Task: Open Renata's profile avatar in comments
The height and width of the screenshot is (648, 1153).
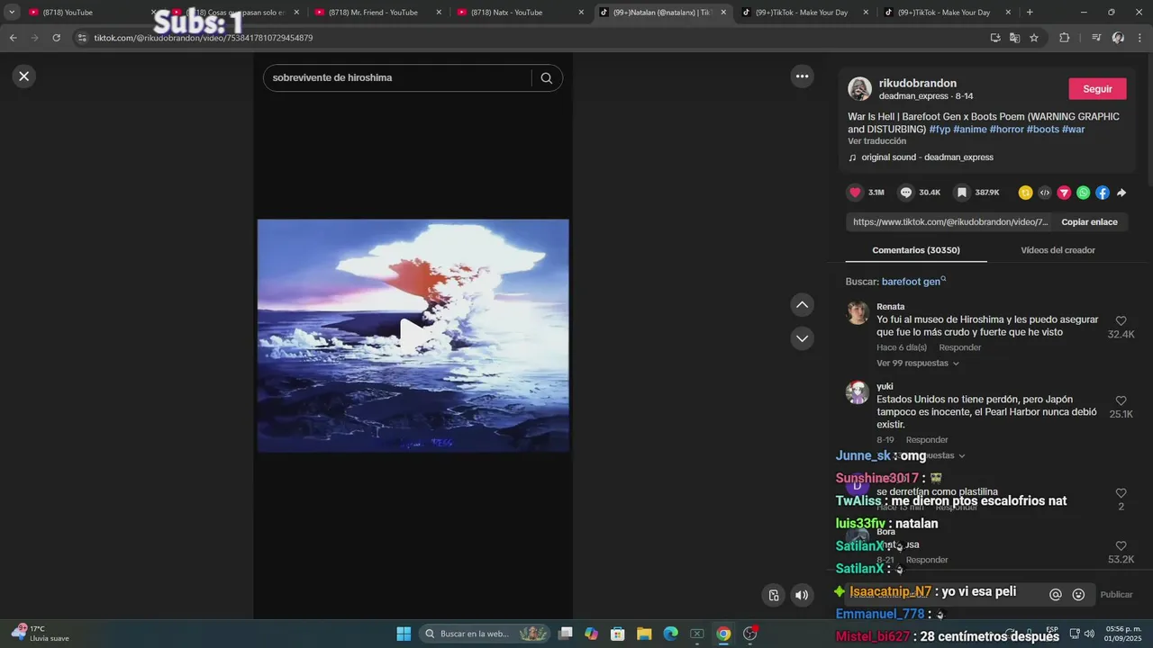Action: click(858, 313)
